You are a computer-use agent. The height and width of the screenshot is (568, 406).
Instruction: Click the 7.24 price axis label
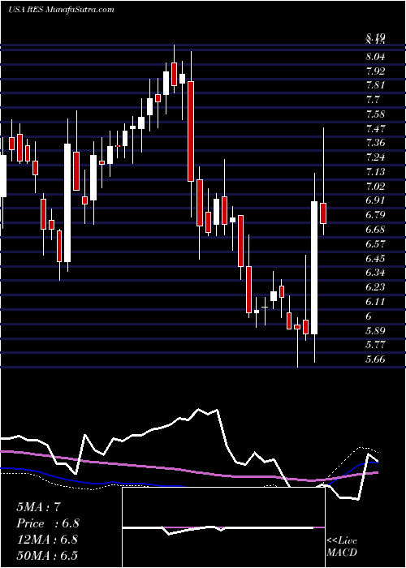tap(376, 157)
